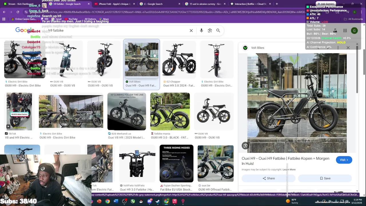The height and width of the screenshot is (206, 366).
Task: Open the music app in taskbar
Action: click(175, 201)
